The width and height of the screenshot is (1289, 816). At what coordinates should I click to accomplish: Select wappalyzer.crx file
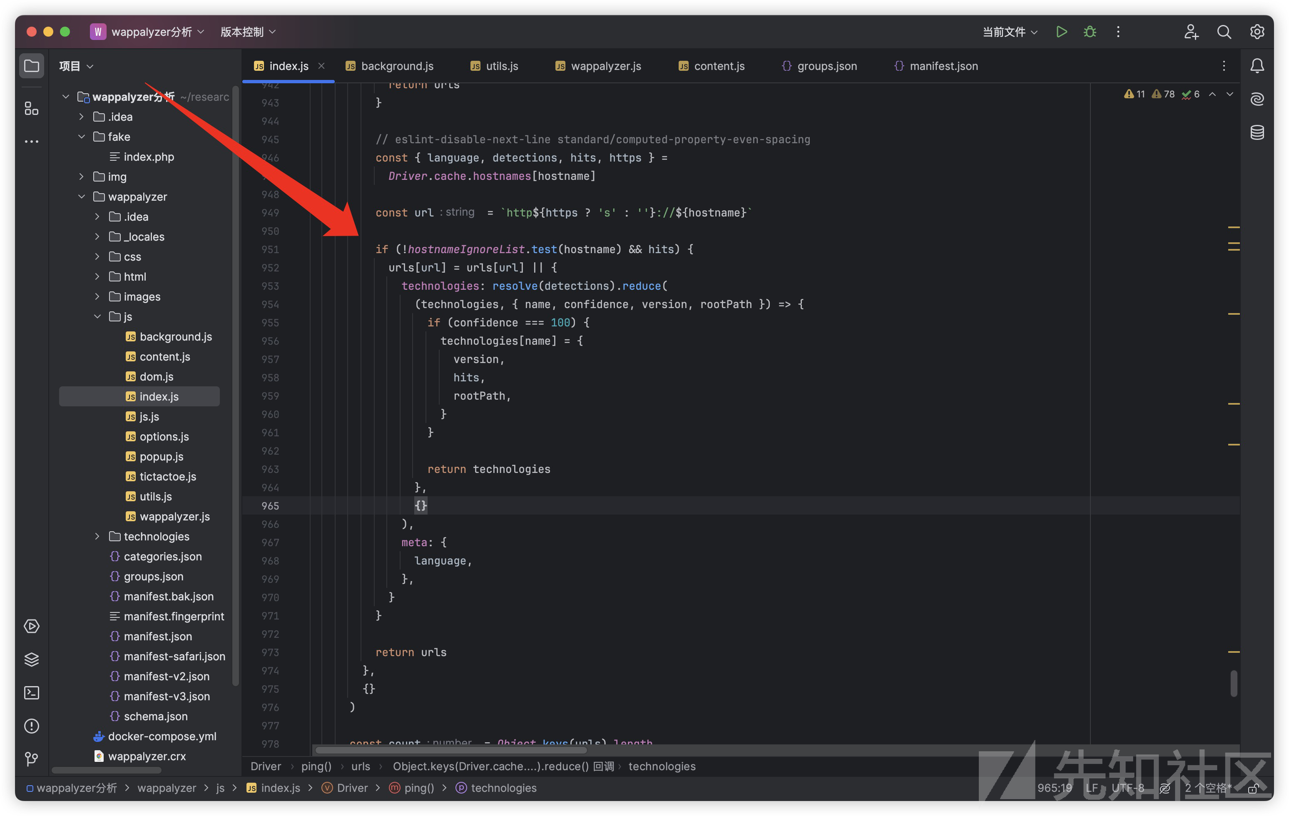tap(140, 756)
